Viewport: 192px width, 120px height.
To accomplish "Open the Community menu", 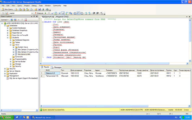I will (57, 6).
